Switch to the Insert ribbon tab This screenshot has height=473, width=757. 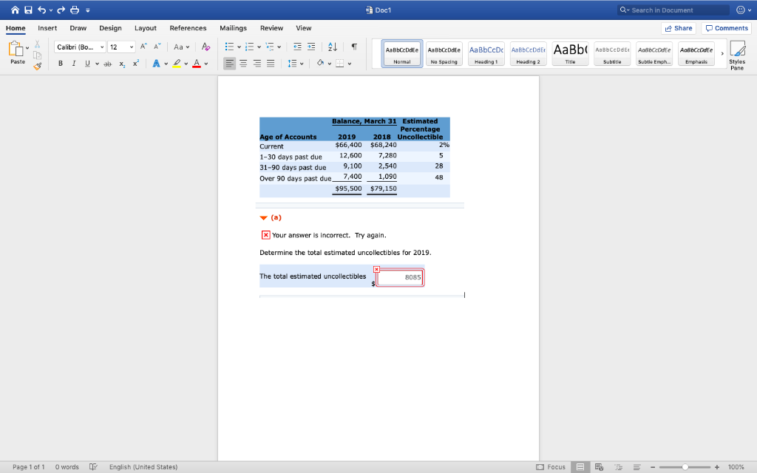coord(47,27)
